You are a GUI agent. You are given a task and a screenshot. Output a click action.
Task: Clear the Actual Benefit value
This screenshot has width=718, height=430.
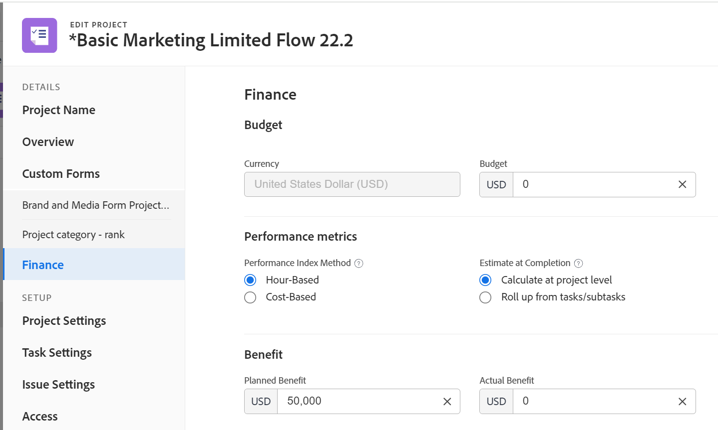682,402
